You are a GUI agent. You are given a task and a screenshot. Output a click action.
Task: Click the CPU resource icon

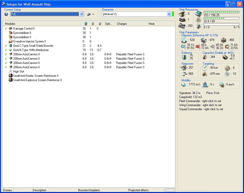pyautogui.click(x=198, y=14)
